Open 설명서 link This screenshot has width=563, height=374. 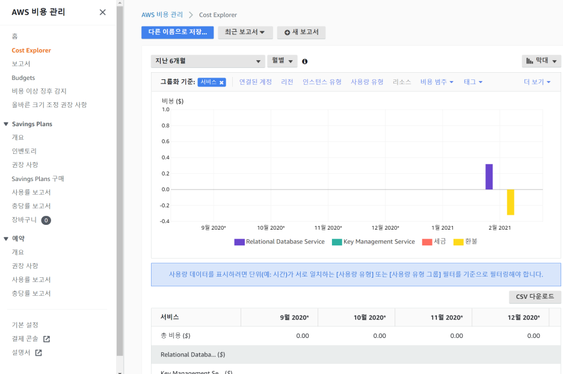tap(21, 352)
